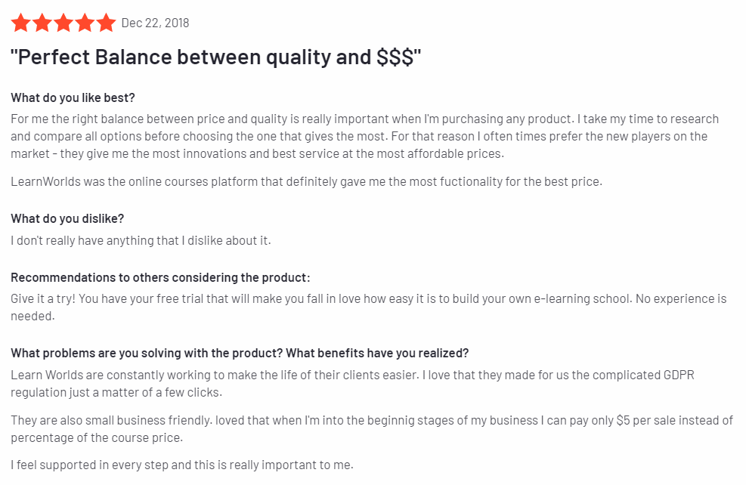Click the "small business friendly" paragraph
The height and width of the screenshot is (485, 746).
click(371, 428)
